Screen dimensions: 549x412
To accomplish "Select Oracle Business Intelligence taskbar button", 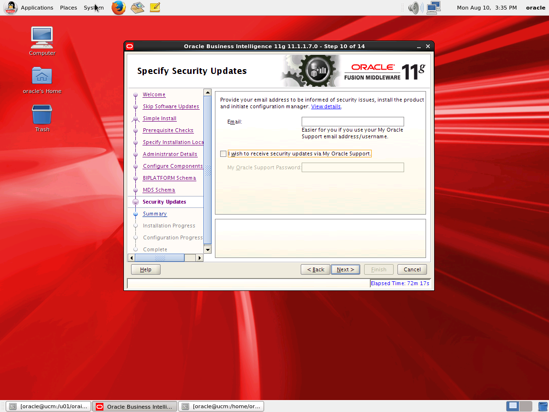I will [135, 406].
